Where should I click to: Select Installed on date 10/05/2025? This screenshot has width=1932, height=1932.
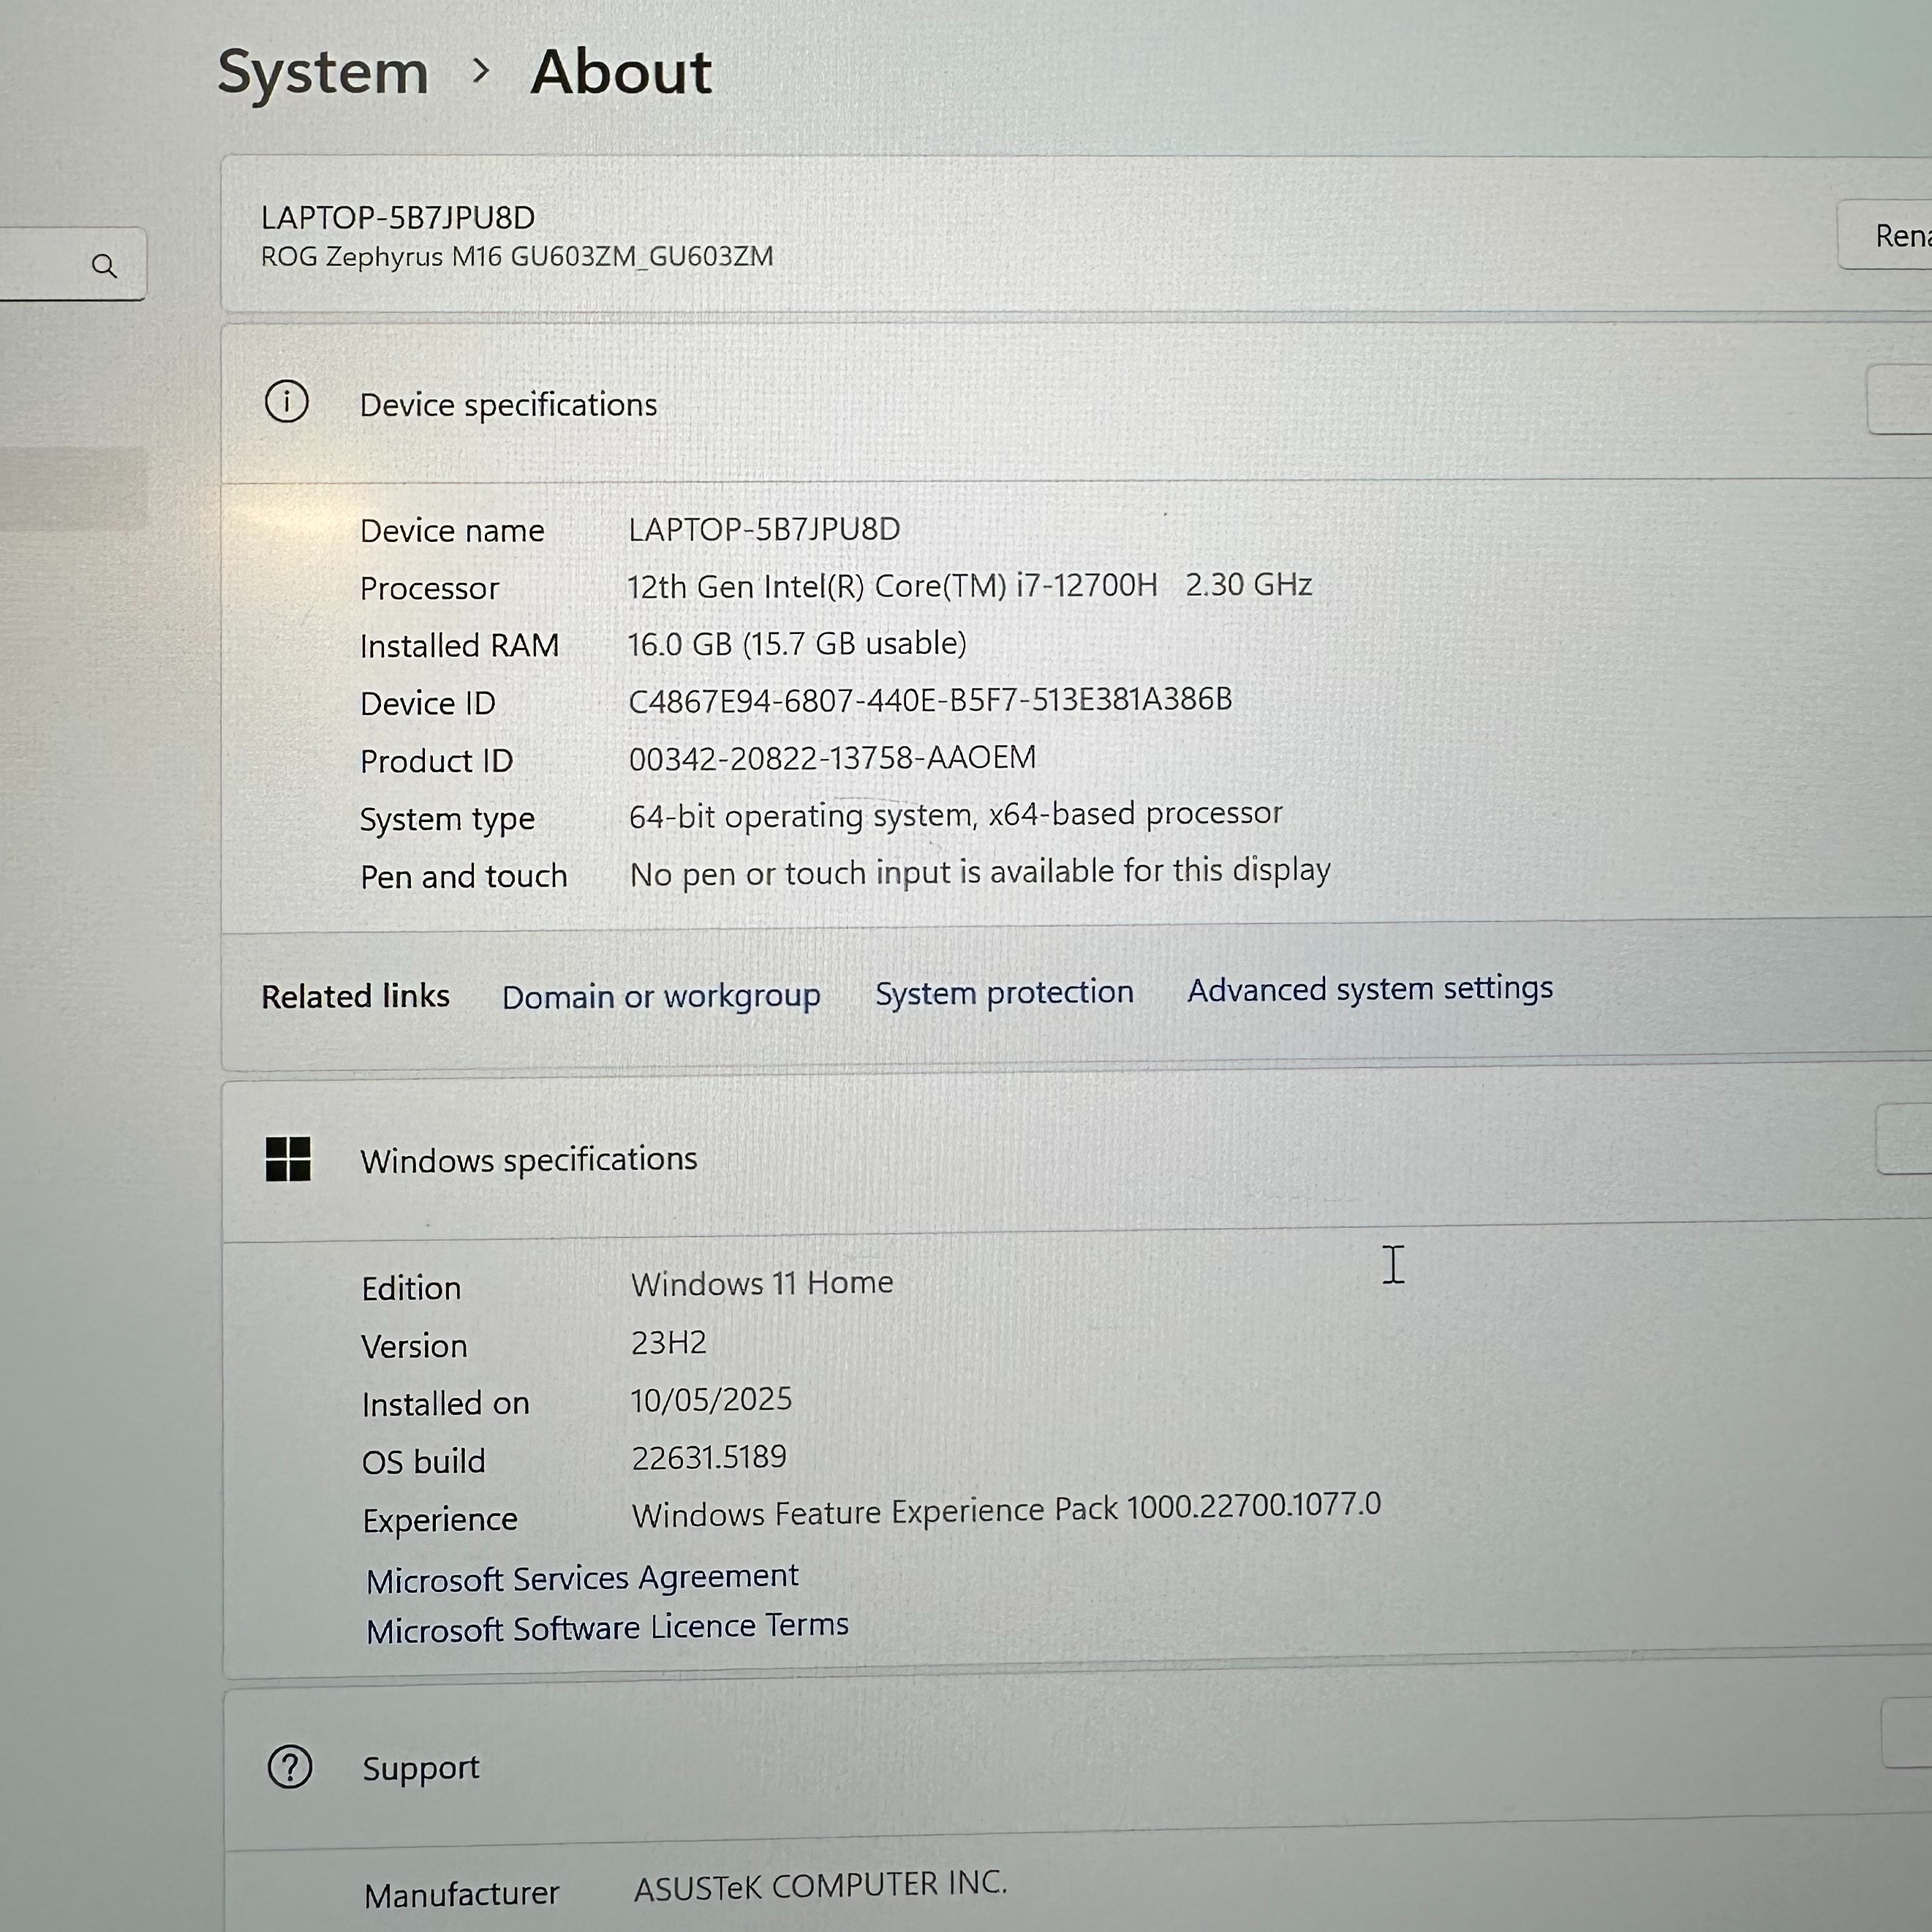coord(711,1399)
